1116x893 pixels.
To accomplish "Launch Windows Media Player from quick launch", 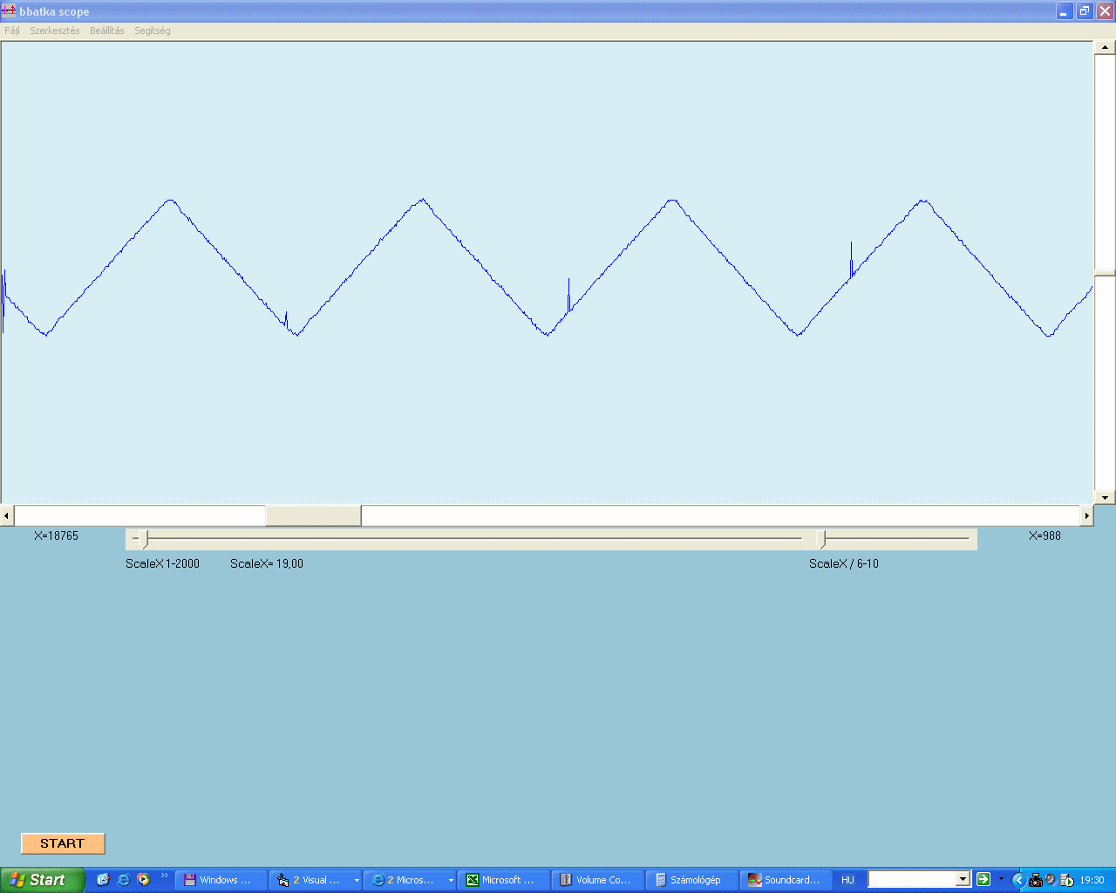I will point(143,880).
